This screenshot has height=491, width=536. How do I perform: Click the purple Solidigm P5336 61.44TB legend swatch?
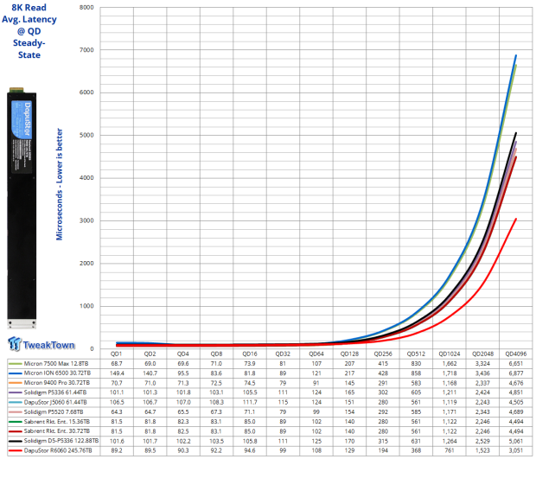pyautogui.click(x=15, y=392)
